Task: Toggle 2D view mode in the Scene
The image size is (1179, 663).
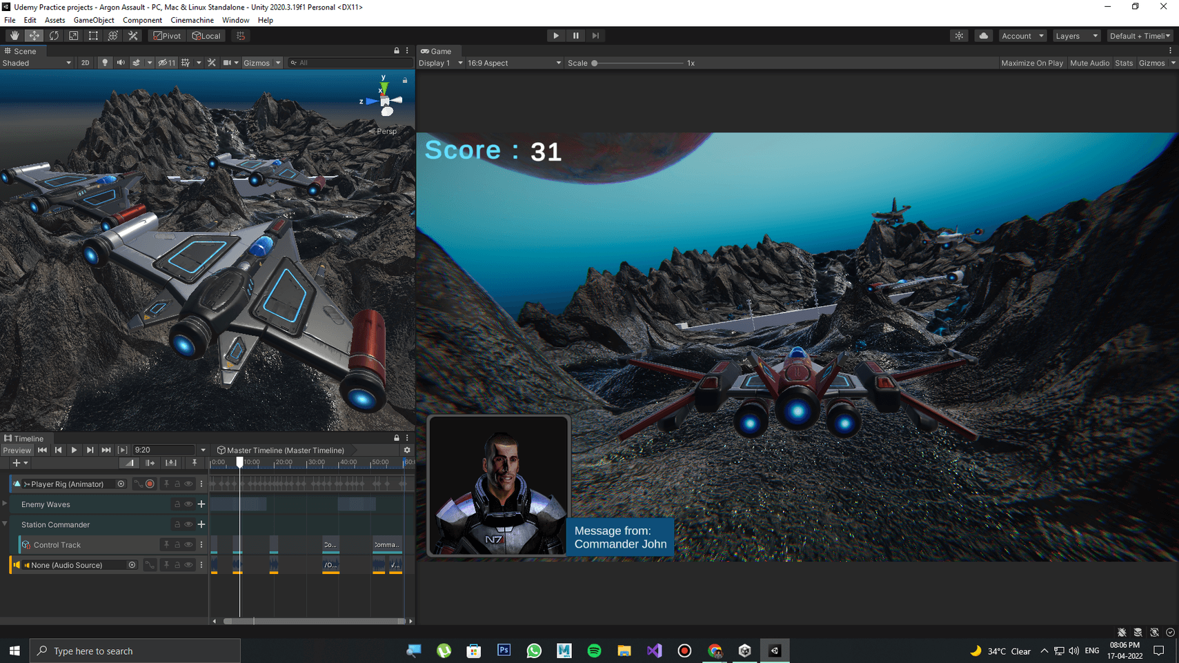Action: point(85,63)
